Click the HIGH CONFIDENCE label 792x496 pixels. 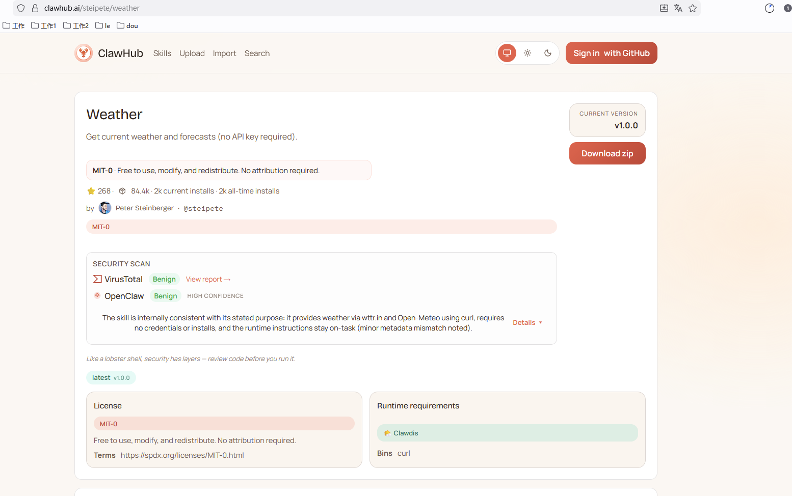coord(215,296)
